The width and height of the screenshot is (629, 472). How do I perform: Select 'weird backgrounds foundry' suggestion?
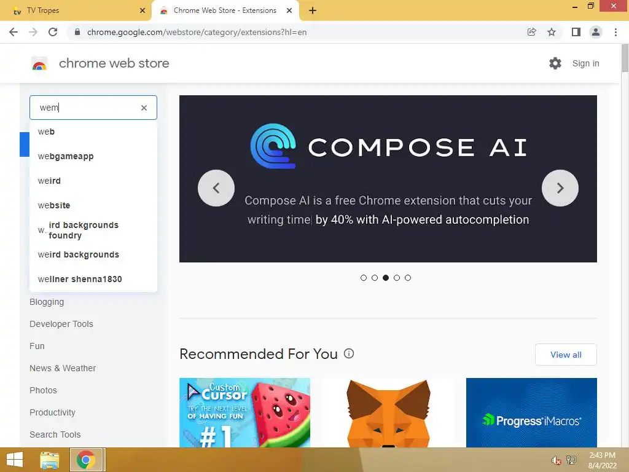coord(93,230)
